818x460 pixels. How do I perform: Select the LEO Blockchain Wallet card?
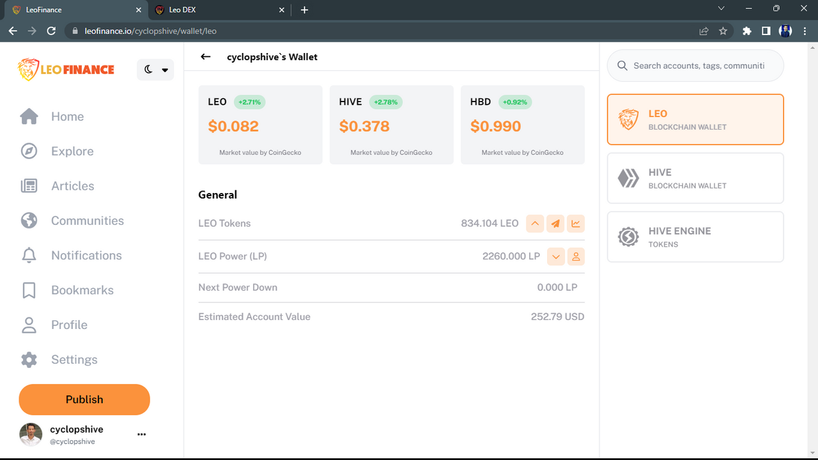point(695,119)
